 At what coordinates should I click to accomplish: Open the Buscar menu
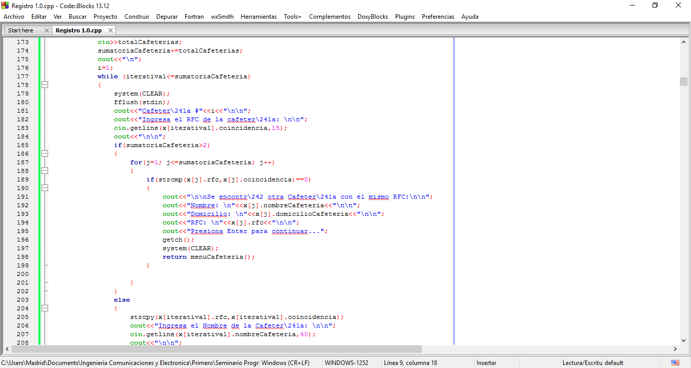pyautogui.click(x=77, y=17)
